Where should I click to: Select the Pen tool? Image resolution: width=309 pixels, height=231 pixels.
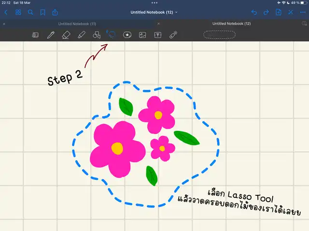click(x=51, y=35)
